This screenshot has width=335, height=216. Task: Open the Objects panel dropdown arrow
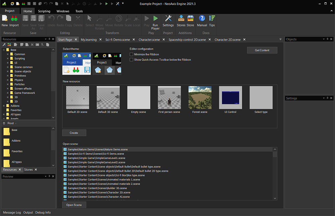(x=324, y=39)
